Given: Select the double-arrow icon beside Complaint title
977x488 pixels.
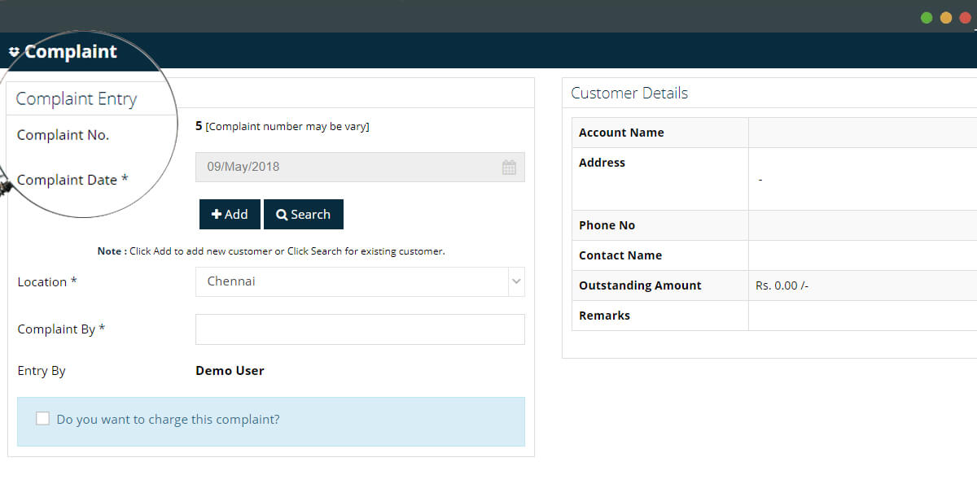Looking at the screenshot, I should (14, 51).
